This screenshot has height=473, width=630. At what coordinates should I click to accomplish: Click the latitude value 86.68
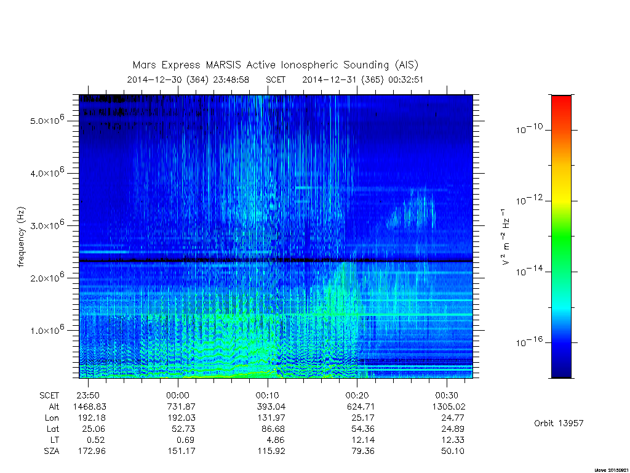coord(273,429)
